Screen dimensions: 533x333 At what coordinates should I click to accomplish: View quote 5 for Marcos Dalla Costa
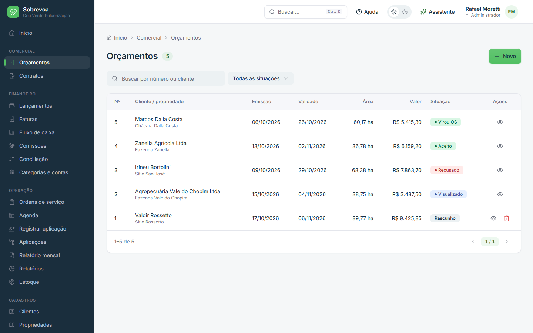500,122
